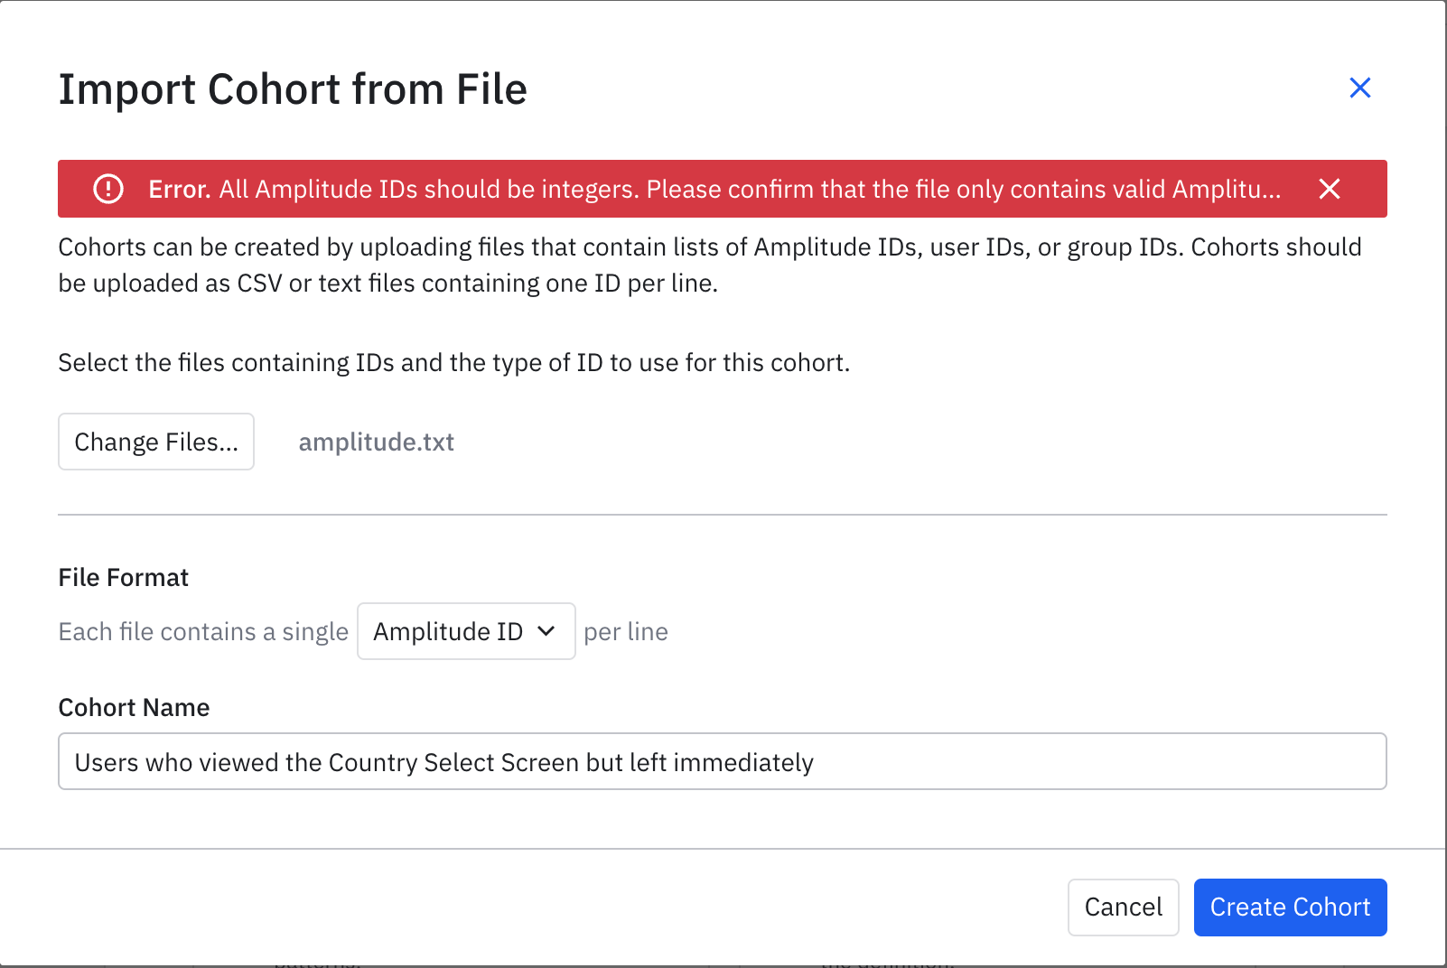Close the Import Cohort from File dialog
This screenshot has width=1447, height=968.
(1359, 88)
